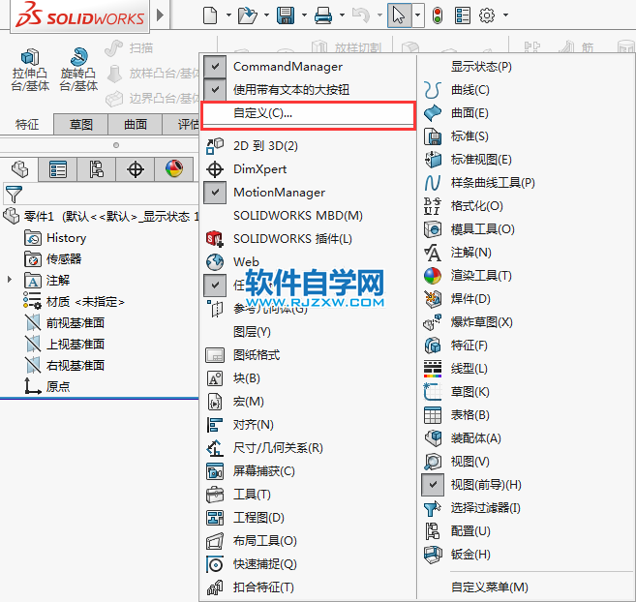Toggle the MotionManager checkbox
636x602 pixels.
coord(215,192)
